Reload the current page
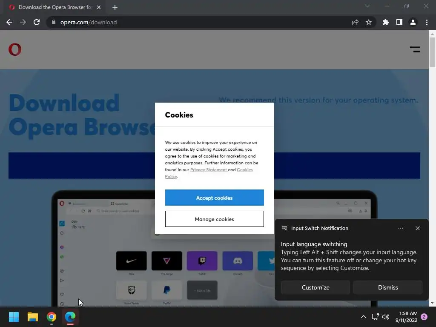The image size is (436, 327). pyautogui.click(x=37, y=22)
